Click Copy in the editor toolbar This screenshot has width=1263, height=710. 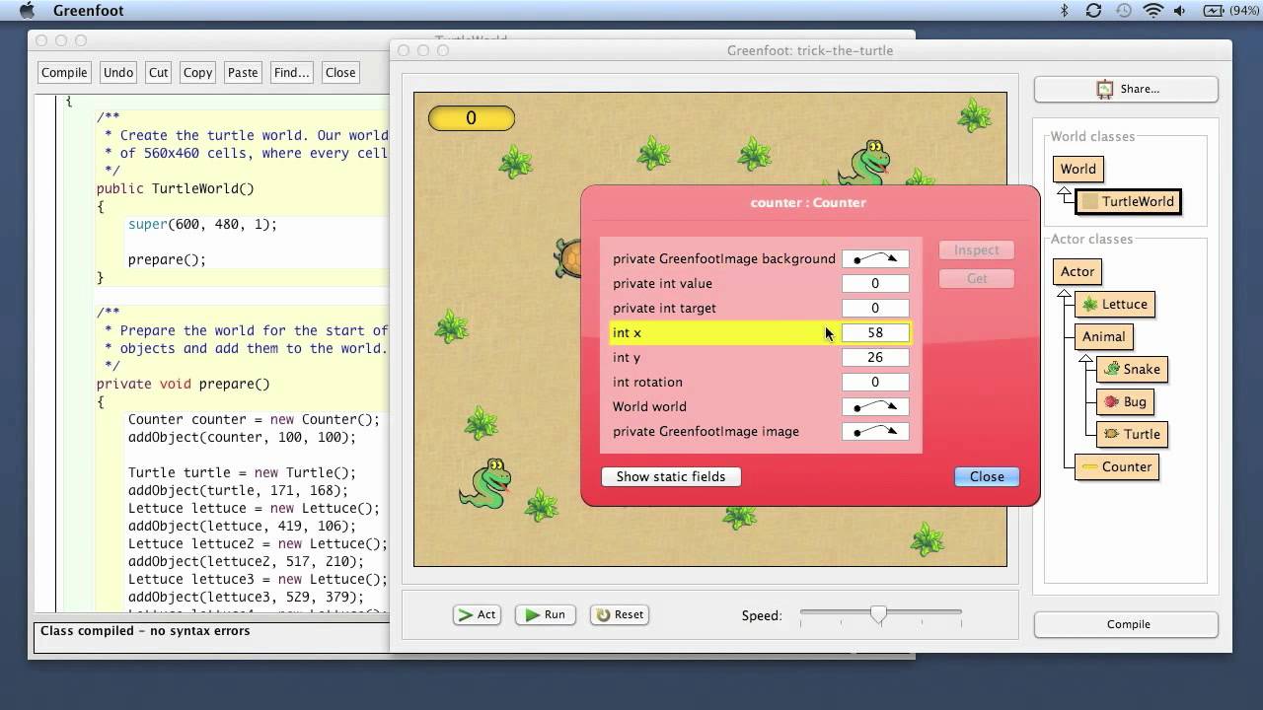[197, 72]
